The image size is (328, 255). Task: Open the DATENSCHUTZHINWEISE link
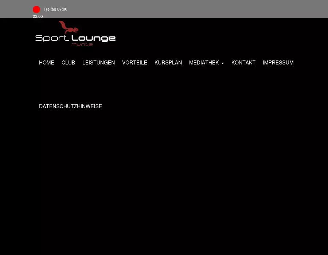[x=70, y=106]
